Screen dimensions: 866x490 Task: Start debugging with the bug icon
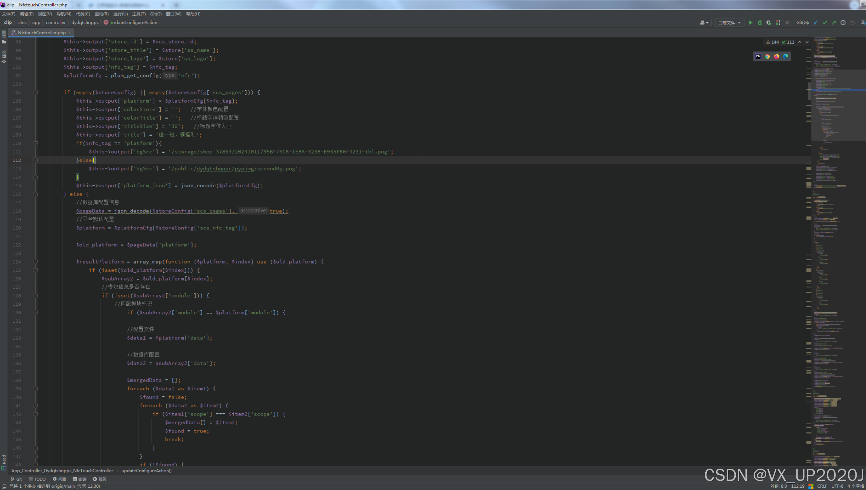point(759,23)
